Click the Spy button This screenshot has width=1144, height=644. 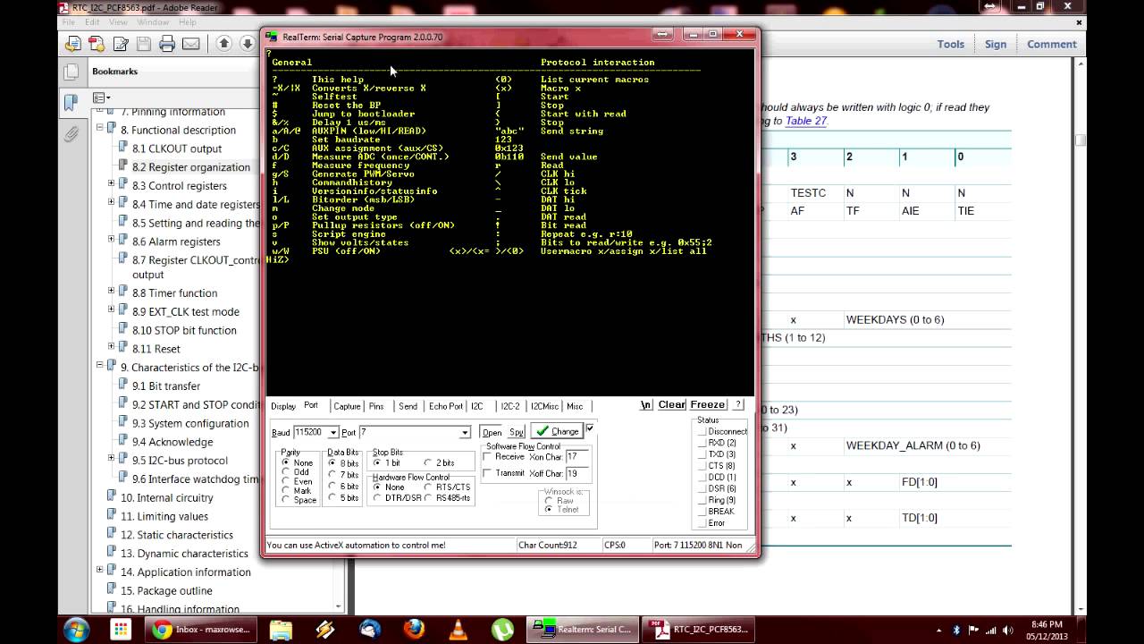pos(517,432)
